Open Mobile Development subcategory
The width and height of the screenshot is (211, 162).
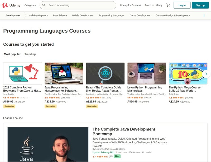83,15
